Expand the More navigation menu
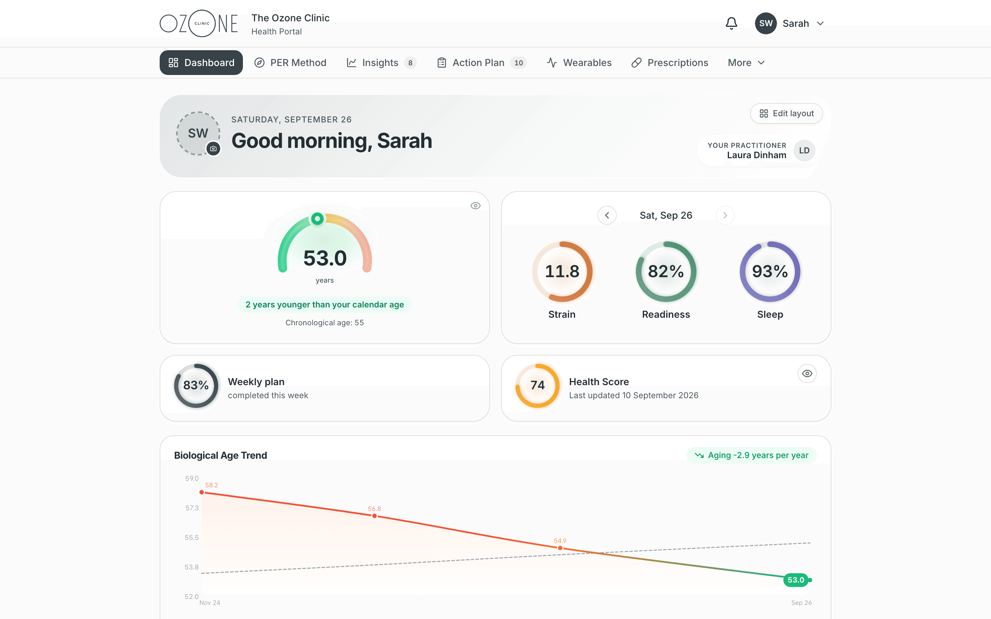This screenshot has width=991, height=619. coord(746,63)
